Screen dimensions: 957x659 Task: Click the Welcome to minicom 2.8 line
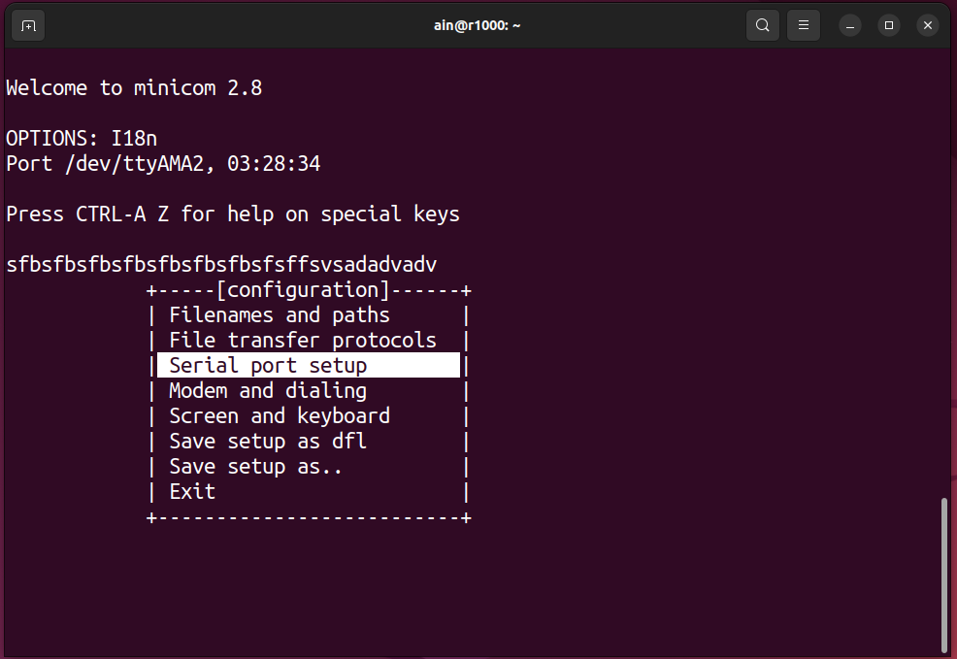pos(134,88)
